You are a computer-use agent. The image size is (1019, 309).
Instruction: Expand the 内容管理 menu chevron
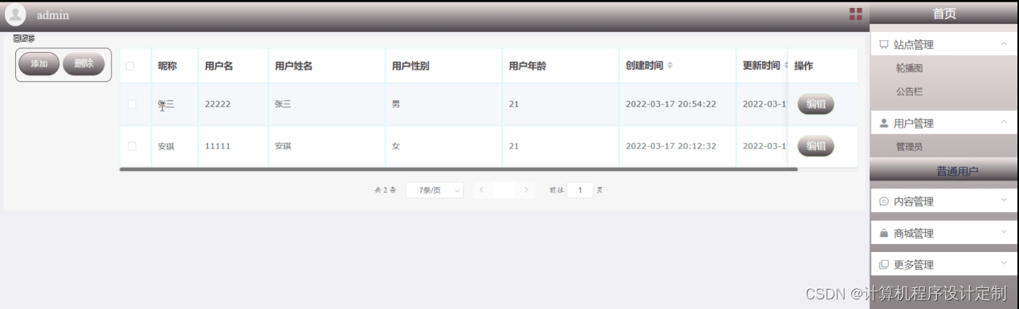click(1004, 201)
